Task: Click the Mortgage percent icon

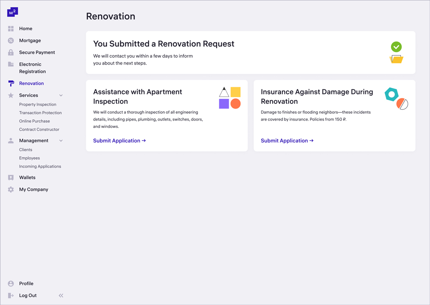Action: tap(11, 41)
